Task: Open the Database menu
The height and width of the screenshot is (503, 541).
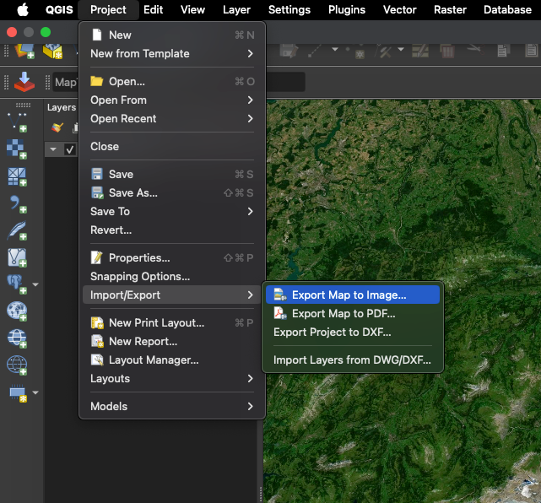Action: [x=507, y=9]
